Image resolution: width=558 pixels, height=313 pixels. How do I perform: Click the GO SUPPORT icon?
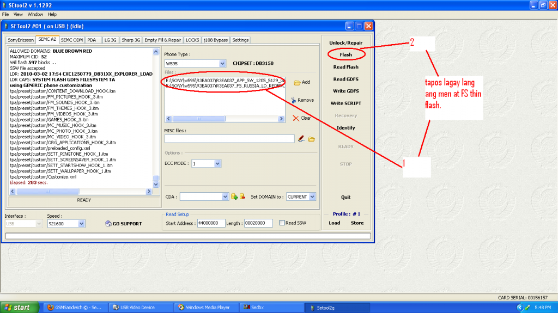coord(108,223)
